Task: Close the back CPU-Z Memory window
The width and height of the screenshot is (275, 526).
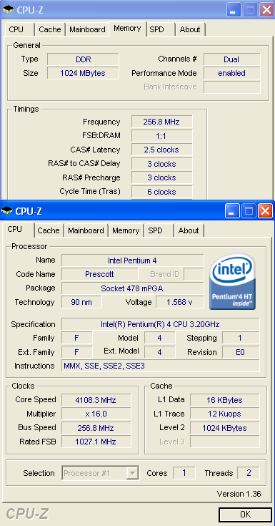Action: click(266, 10)
